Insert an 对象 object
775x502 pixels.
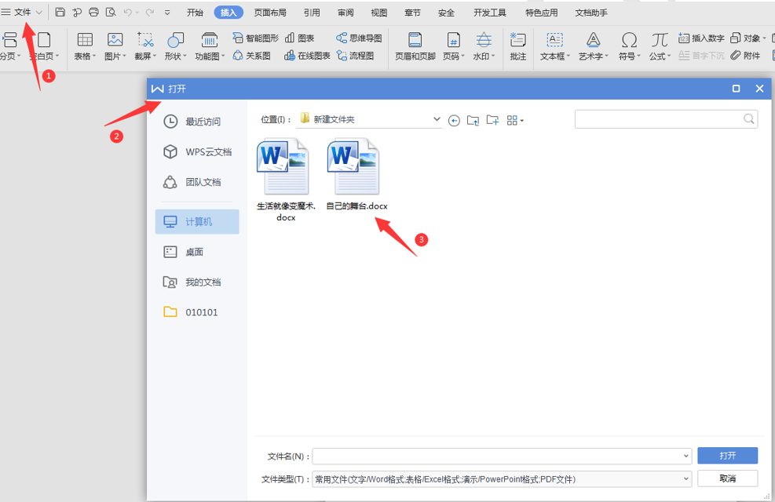(x=748, y=38)
